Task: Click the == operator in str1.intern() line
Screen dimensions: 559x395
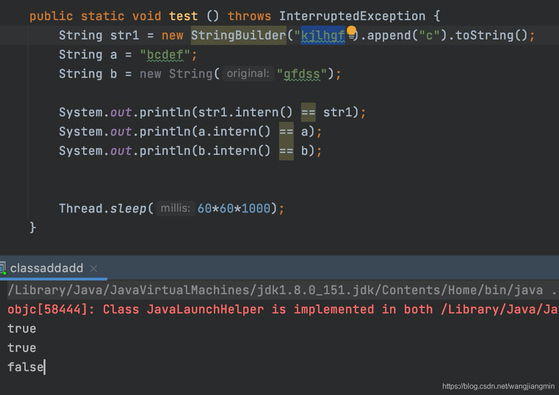Action: (x=308, y=112)
